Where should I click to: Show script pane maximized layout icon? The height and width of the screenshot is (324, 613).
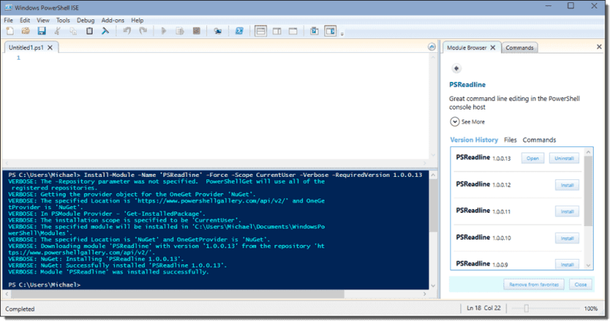tap(293, 31)
